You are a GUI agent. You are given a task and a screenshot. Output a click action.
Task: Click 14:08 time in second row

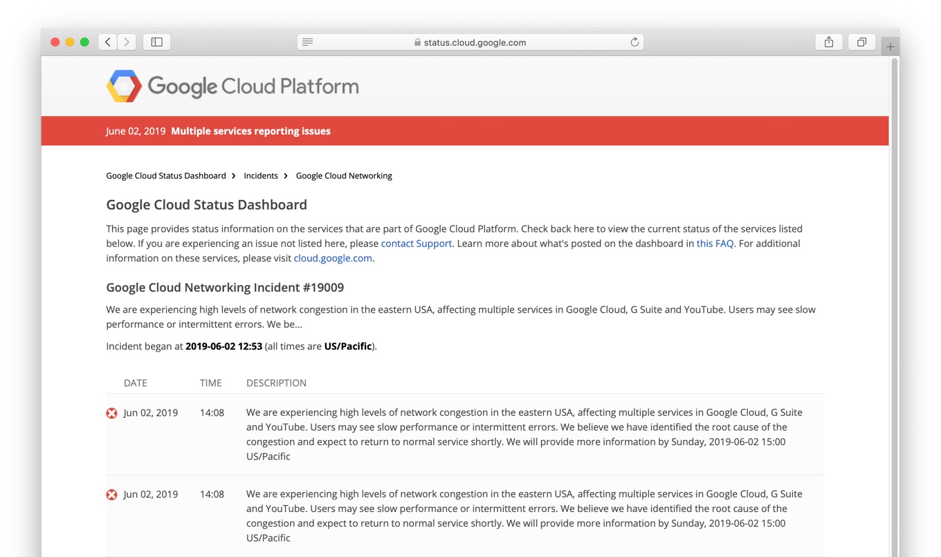[x=212, y=494]
